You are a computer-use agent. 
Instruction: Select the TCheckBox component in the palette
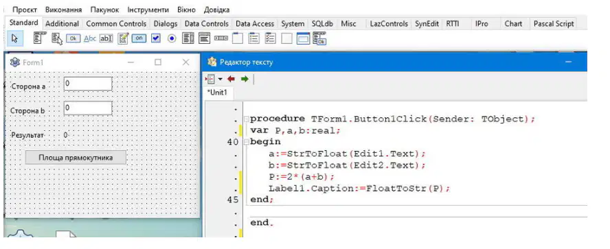pos(156,38)
